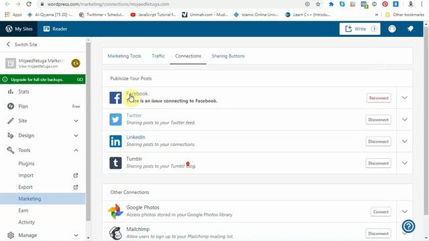Image resolution: width=429 pixels, height=241 pixels.
Task: Disconnect the Twitter connection
Action: coord(378,120)
